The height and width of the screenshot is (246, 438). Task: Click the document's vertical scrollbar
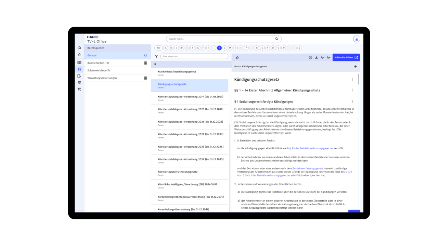coord(359,79)
